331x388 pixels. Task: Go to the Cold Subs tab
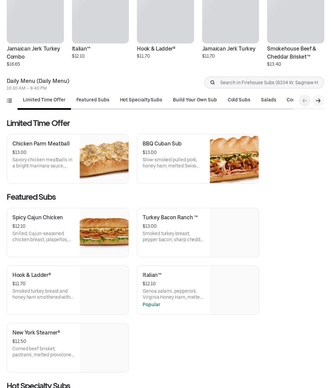pyautogui.click(x=239, y=100)
